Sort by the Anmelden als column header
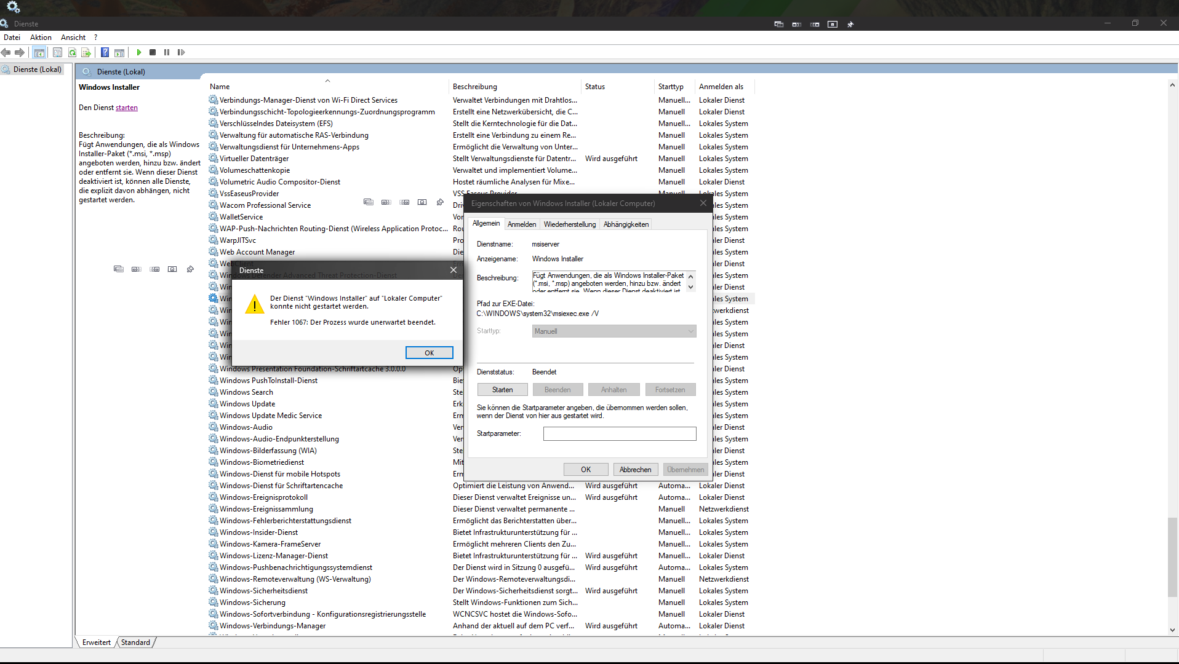Viewport: 1179px width, 664px height. pos(724,86)
